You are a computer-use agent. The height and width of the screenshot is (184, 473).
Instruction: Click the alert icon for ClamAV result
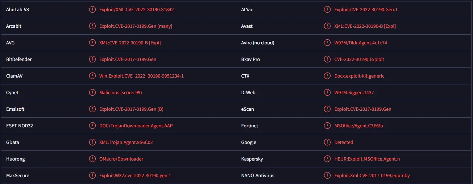tap(92, 76)
